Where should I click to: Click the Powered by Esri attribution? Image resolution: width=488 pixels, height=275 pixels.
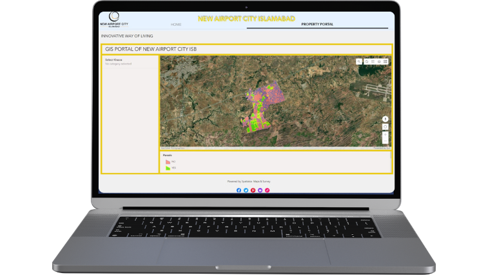coord(382,148)
